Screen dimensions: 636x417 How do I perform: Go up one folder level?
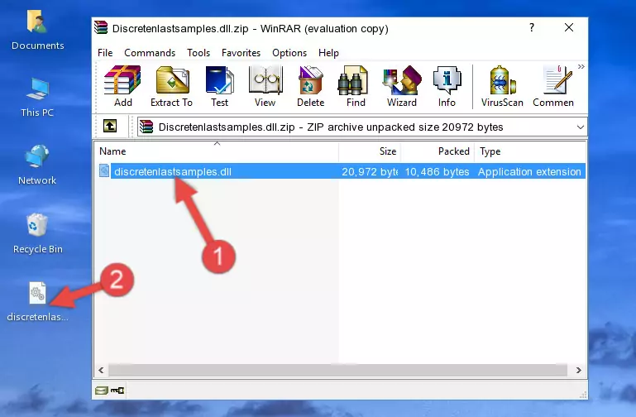[x=110, y=126]
